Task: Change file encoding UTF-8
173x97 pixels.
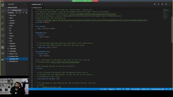Action: [118, 89]
